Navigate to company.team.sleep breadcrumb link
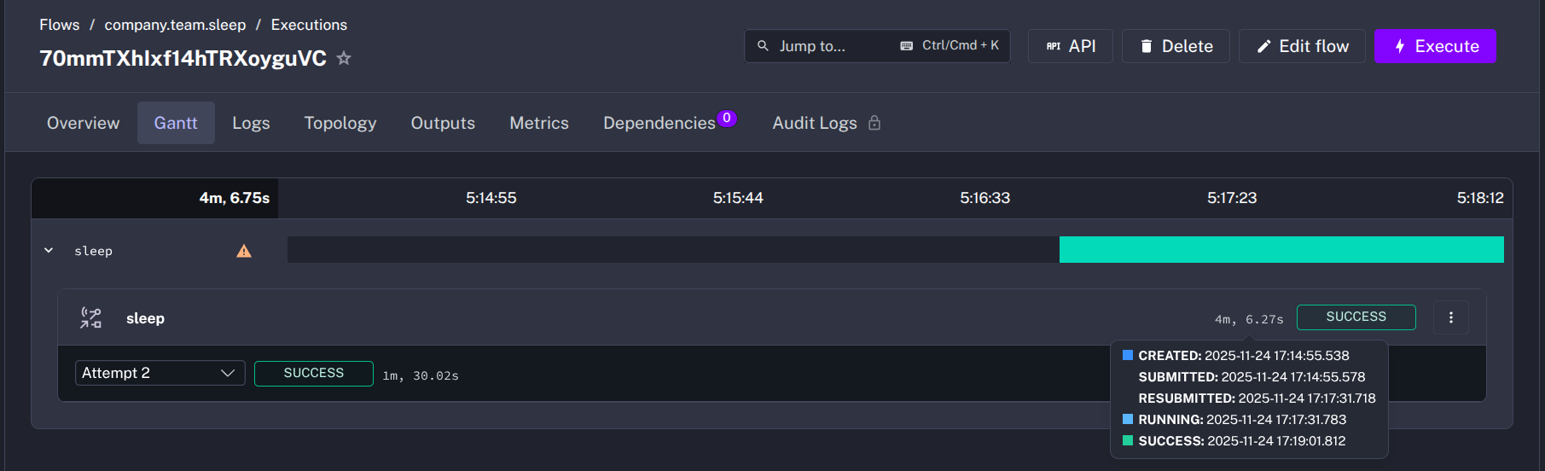This screenshot has height=471, width=1545. pos(175,25)
